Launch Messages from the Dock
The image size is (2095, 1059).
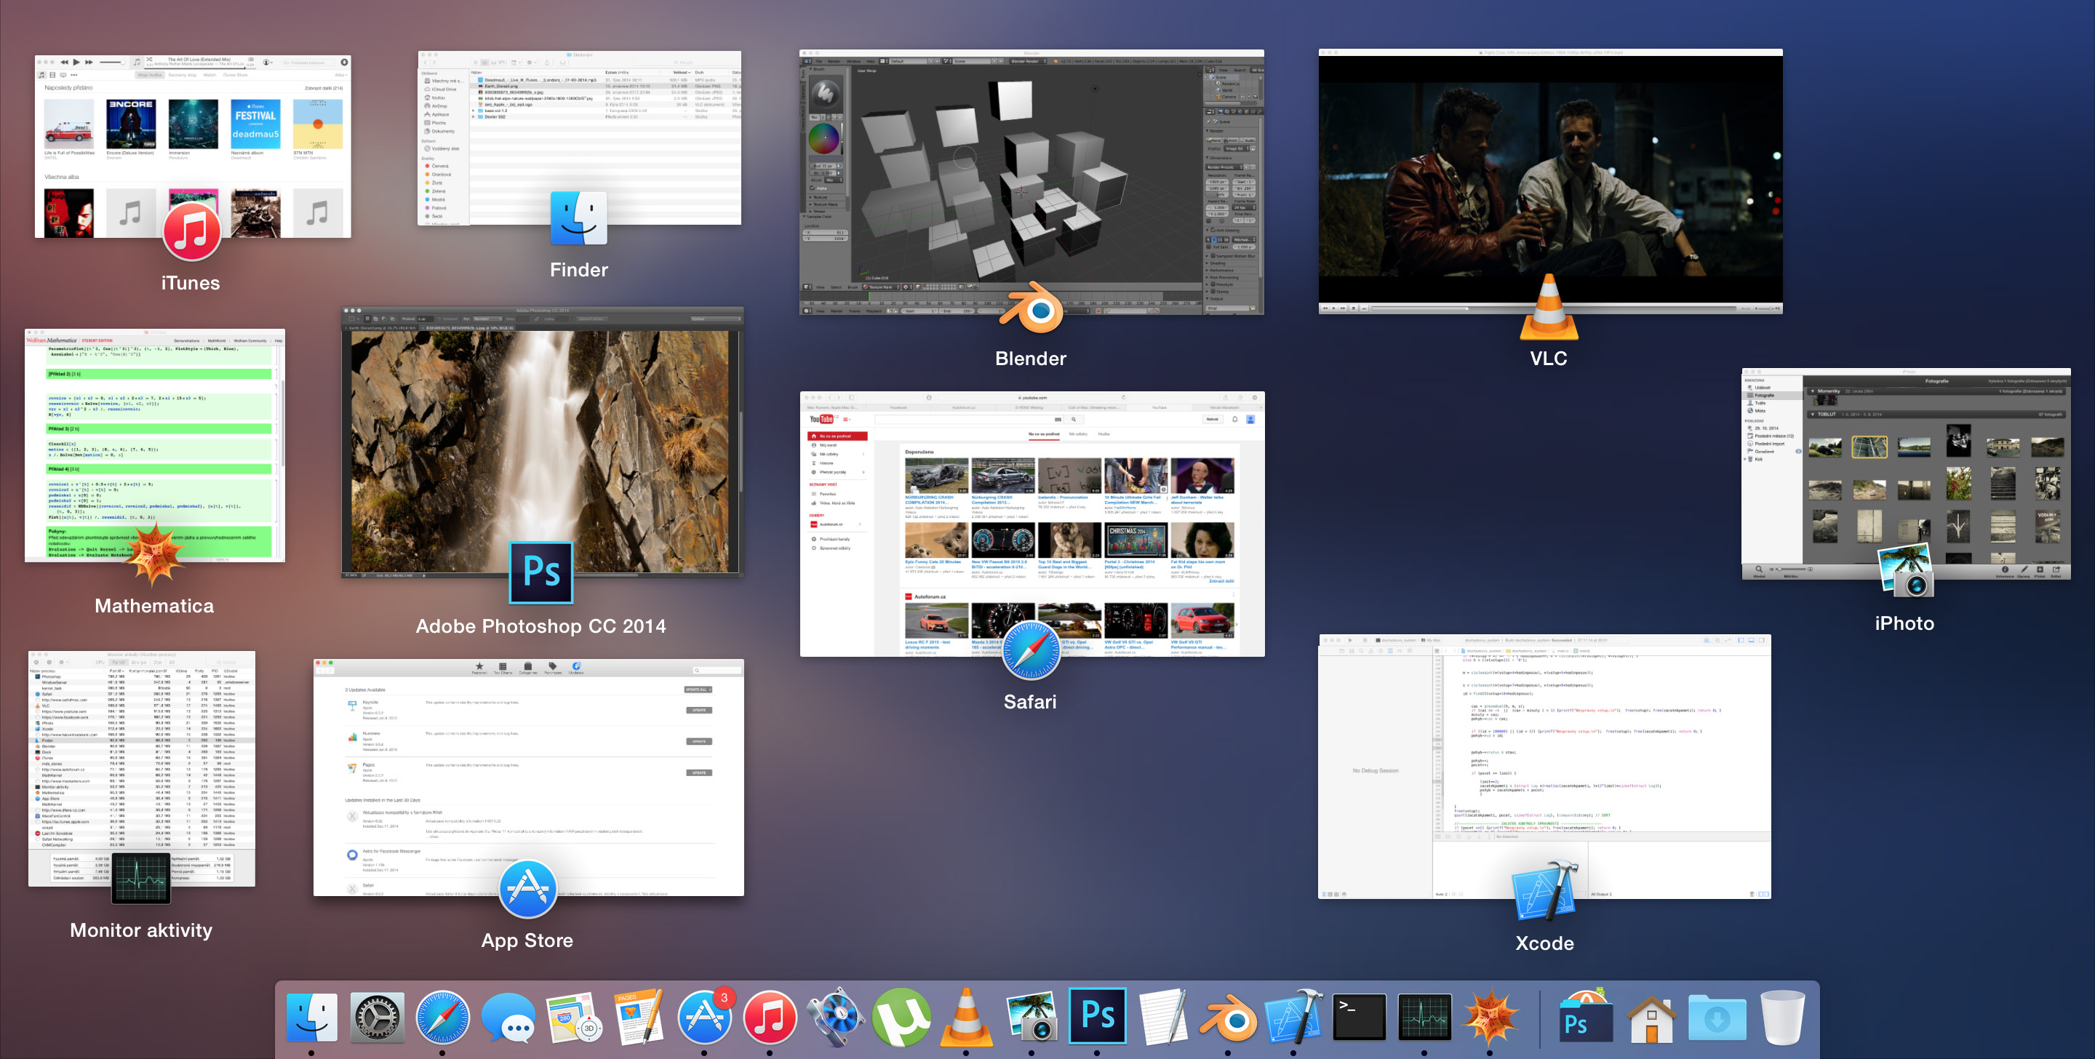[508, 1017]
